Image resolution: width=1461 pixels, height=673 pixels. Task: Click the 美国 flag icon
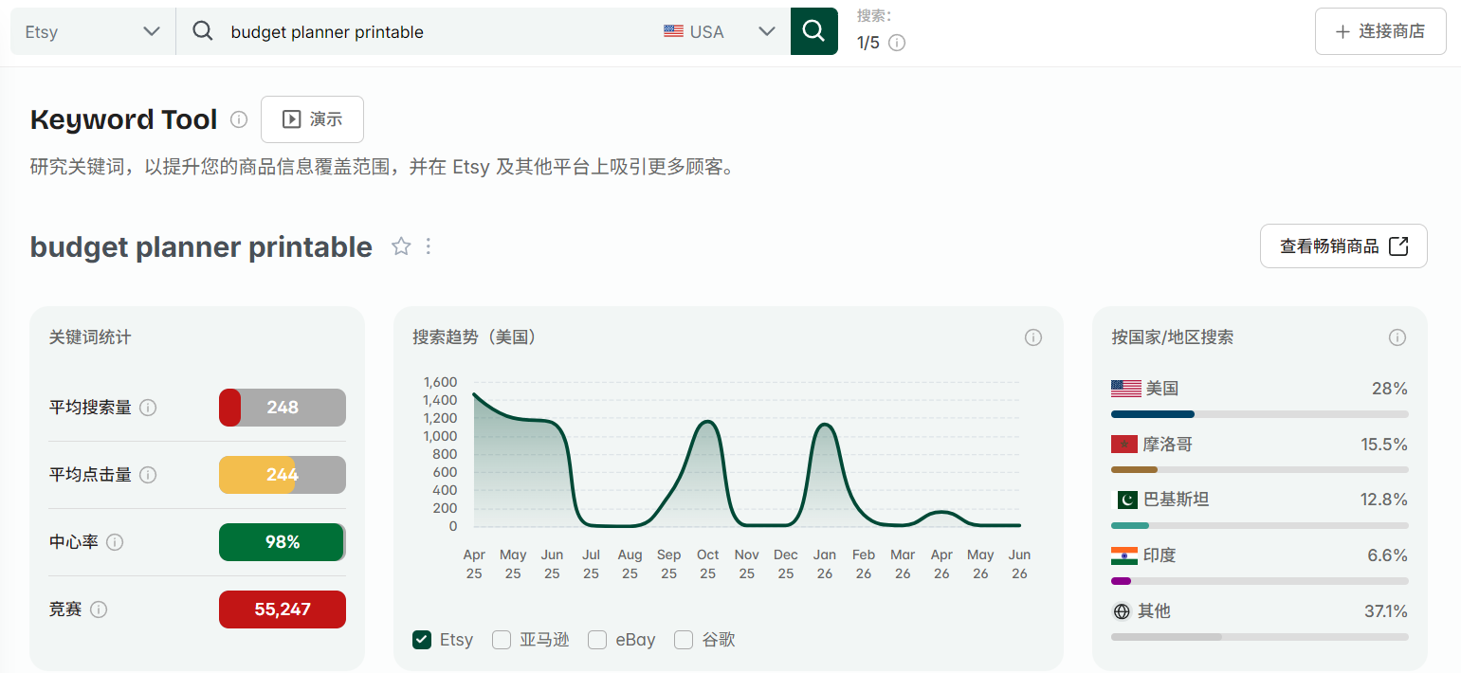pos(1126,389)
